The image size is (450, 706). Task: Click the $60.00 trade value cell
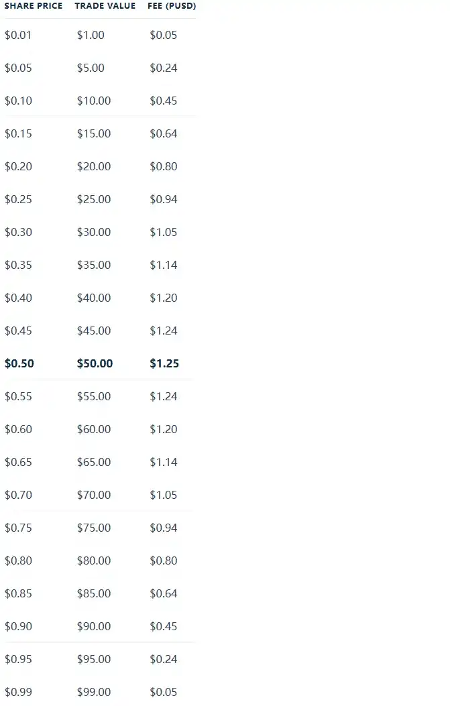coord(94,428)
